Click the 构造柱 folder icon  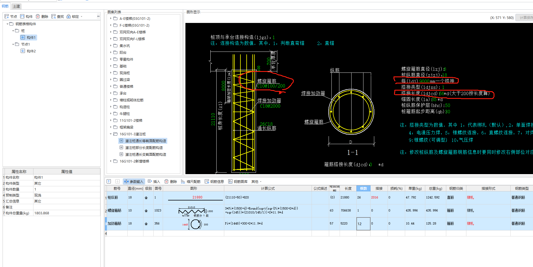click(115, 107)
